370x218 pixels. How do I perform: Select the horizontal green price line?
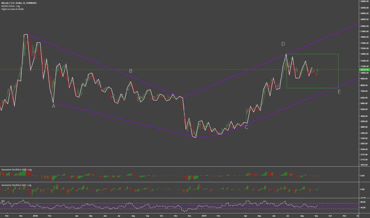click(179, 70)
